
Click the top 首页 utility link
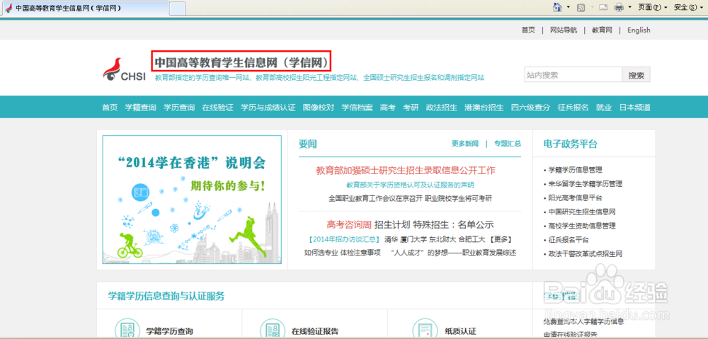tap(528, 30)
